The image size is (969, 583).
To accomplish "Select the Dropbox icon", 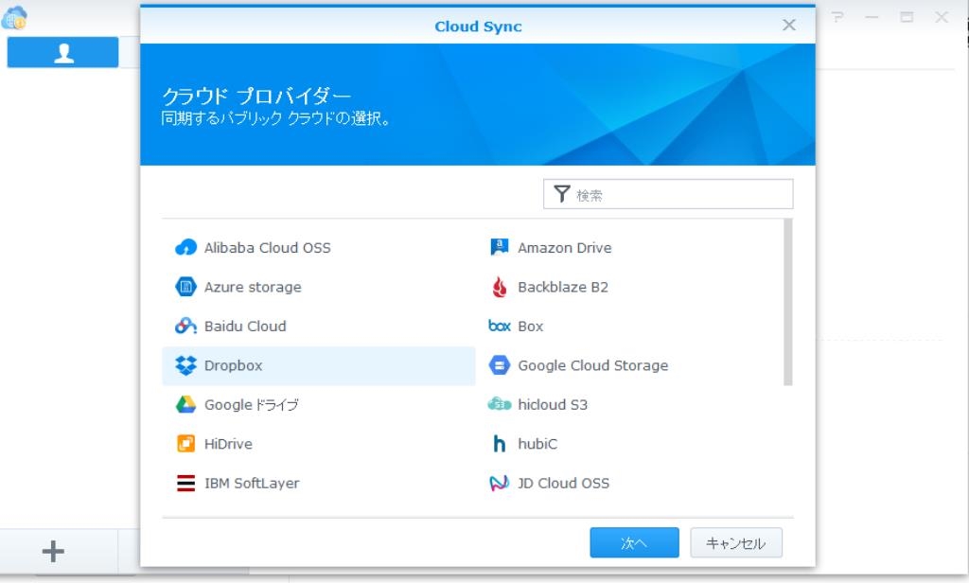I will tap(185, 365).
